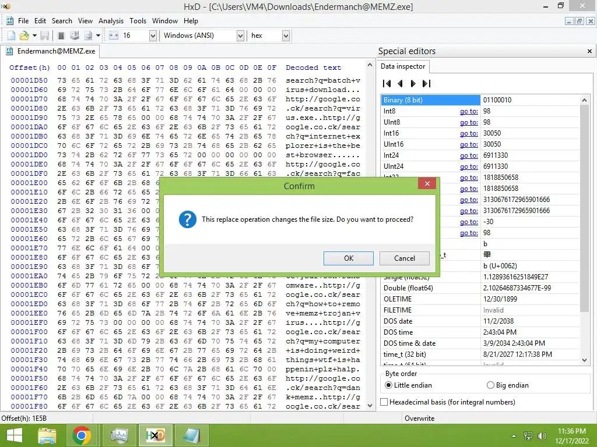Open the Analysis menu

[x=111, y=21]
